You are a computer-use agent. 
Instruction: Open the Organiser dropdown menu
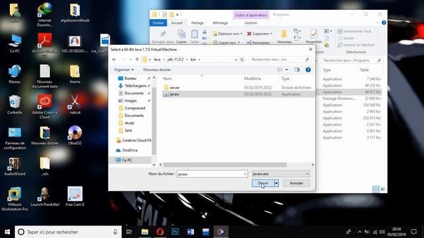coord(124,69)
